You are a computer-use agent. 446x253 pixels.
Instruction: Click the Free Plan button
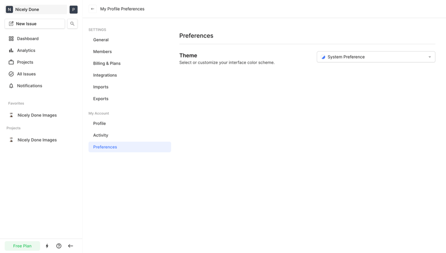tap(22, 246)
